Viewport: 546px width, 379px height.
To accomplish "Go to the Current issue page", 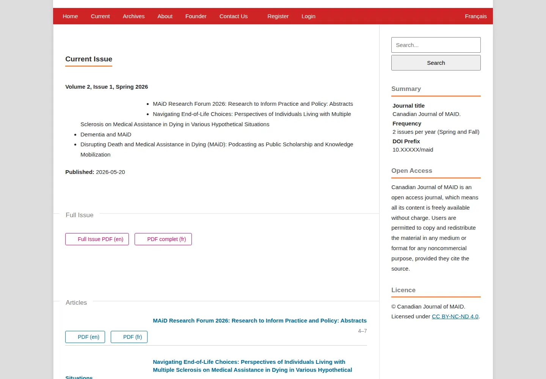I will (100, 16).
